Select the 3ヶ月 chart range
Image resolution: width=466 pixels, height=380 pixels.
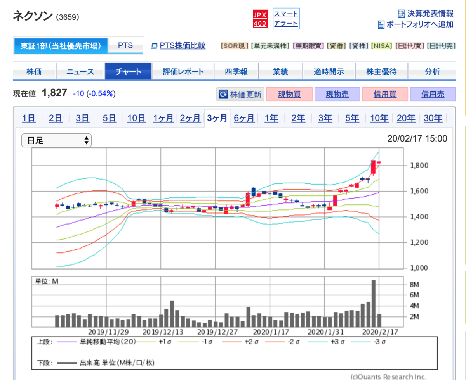tap(217, 118)
